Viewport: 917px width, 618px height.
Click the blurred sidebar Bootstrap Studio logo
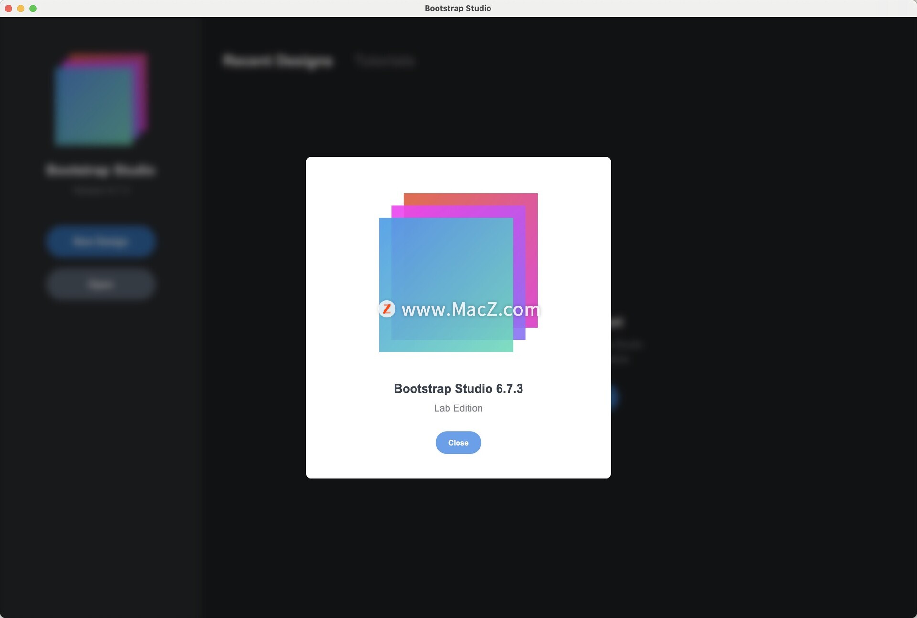(101, 99)
